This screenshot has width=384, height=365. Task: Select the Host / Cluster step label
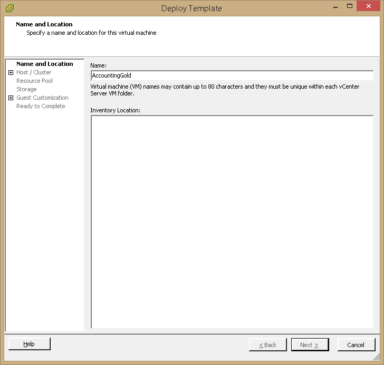pos(34,72)
